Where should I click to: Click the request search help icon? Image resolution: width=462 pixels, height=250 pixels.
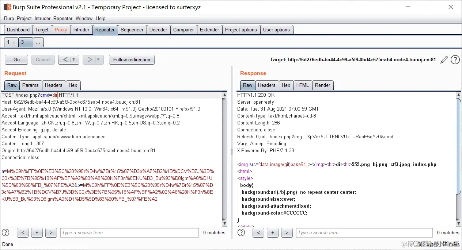(5, 232)
